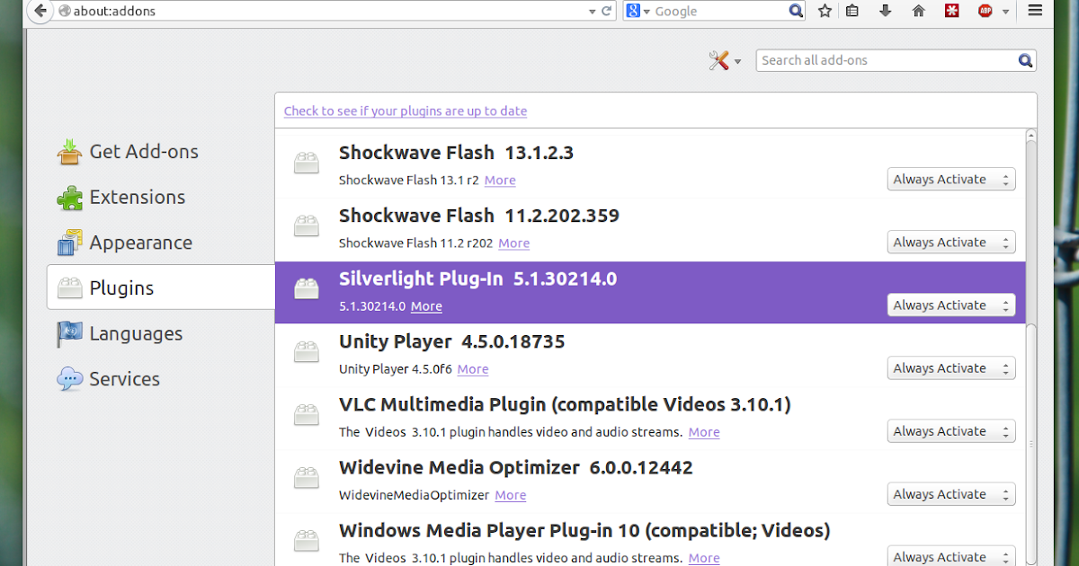Open the Extensions panel via its puzzle icon
The image size is (1079, 566).
[67, 197]
